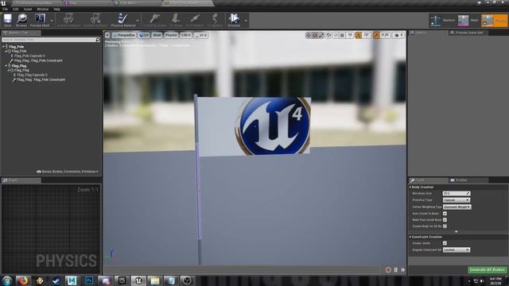Open the scale snap 0.25 value
Viewport: 509px width, 286px height.
coord(385,35)
